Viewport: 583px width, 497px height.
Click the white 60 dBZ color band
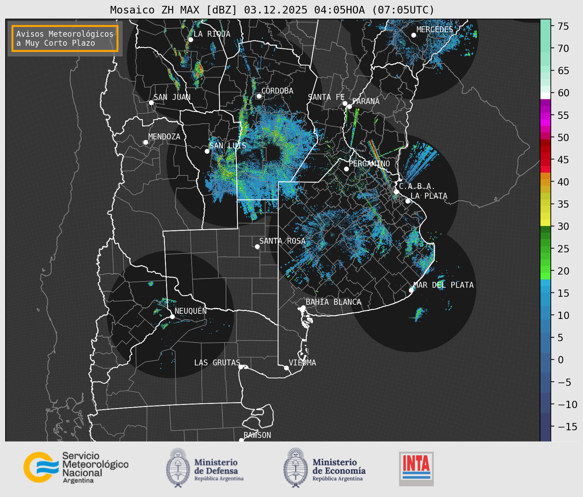coord(545,95)
